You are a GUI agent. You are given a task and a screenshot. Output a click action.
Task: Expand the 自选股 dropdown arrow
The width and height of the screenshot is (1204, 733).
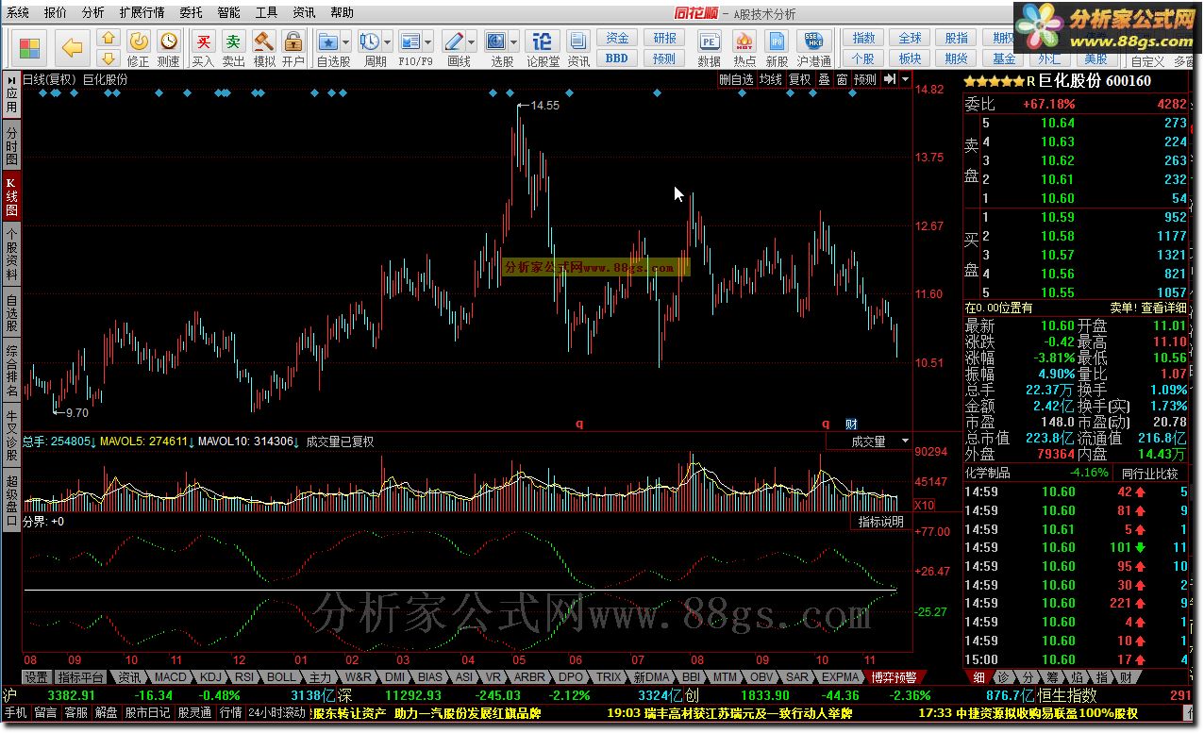[346, 42]
